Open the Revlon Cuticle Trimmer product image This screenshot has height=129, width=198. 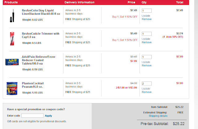pos(12,39)
